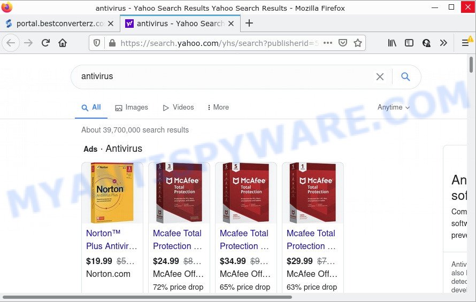
Task: Reload the current page
Action: [x=45, y=43]
